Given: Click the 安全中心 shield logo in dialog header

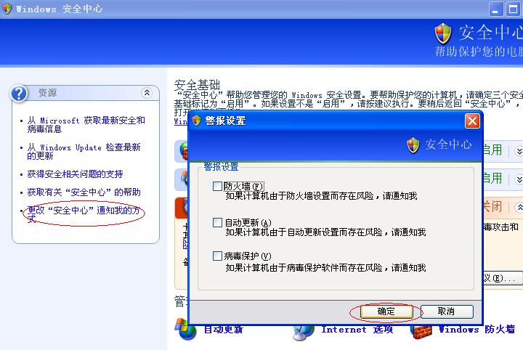Looking at the screenshot, I should pos(413,145).
